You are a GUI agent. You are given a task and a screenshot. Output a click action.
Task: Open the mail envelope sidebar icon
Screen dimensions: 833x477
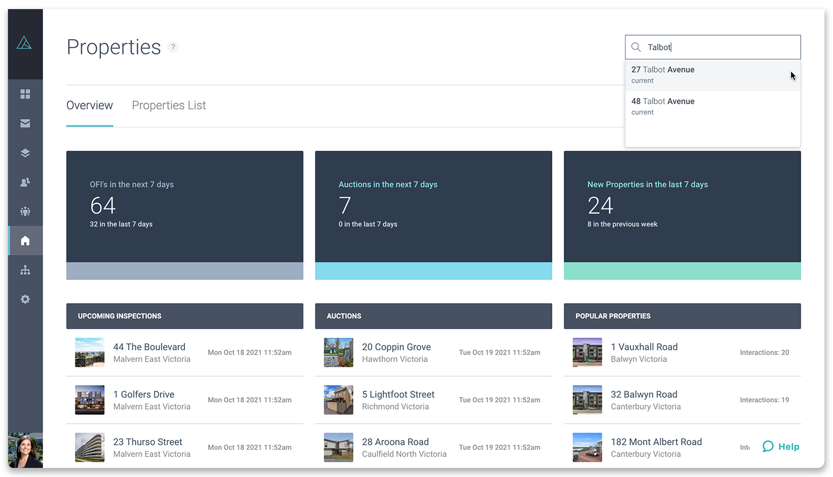tap(25, 123)
